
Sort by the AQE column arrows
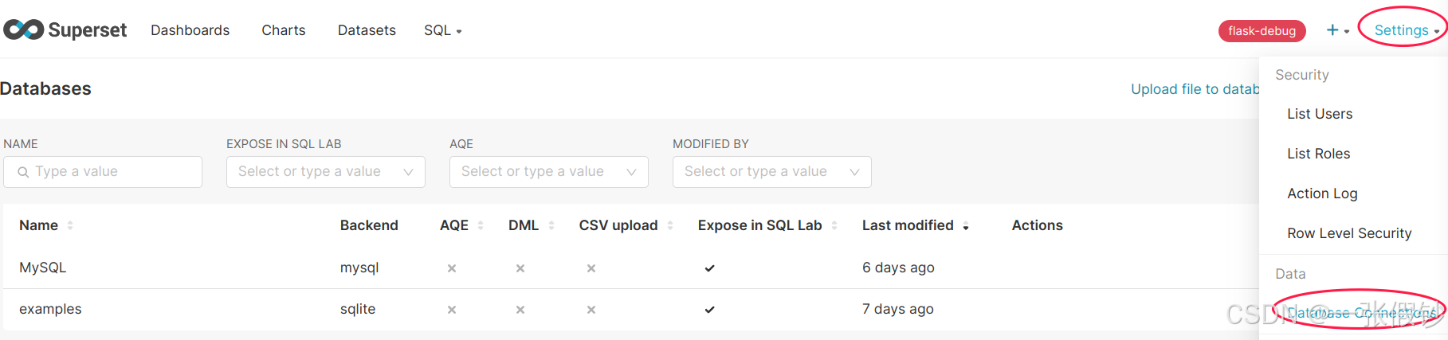click(481, 225)
